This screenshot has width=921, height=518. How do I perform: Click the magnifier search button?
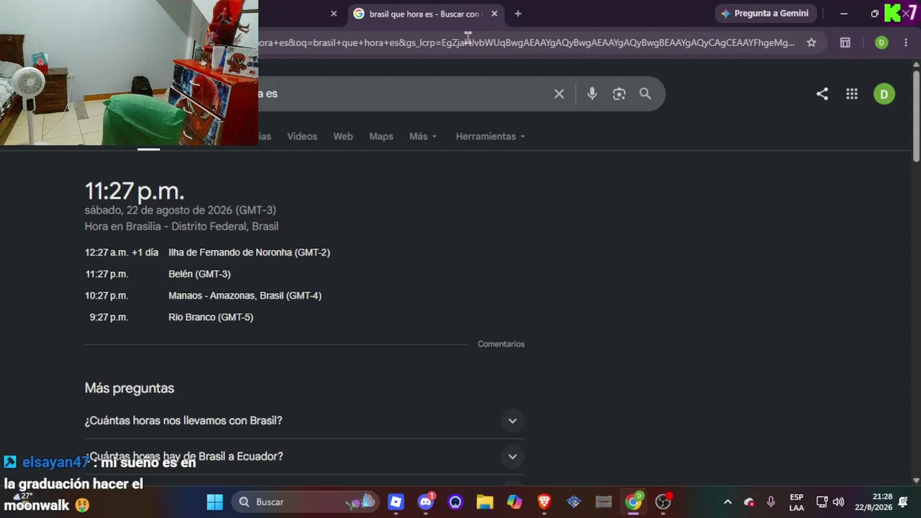point(645,94)
